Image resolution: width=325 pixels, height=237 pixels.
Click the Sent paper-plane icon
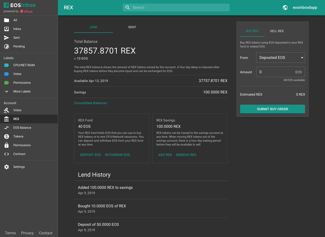coord(6,38)
